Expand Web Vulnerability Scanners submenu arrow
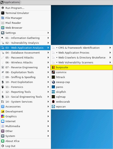The height and width of the screenshot is (149, 113). click(110, 63)
